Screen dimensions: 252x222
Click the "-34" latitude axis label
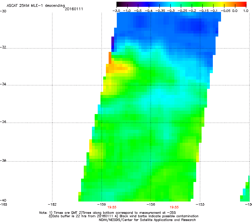point(3,84)
